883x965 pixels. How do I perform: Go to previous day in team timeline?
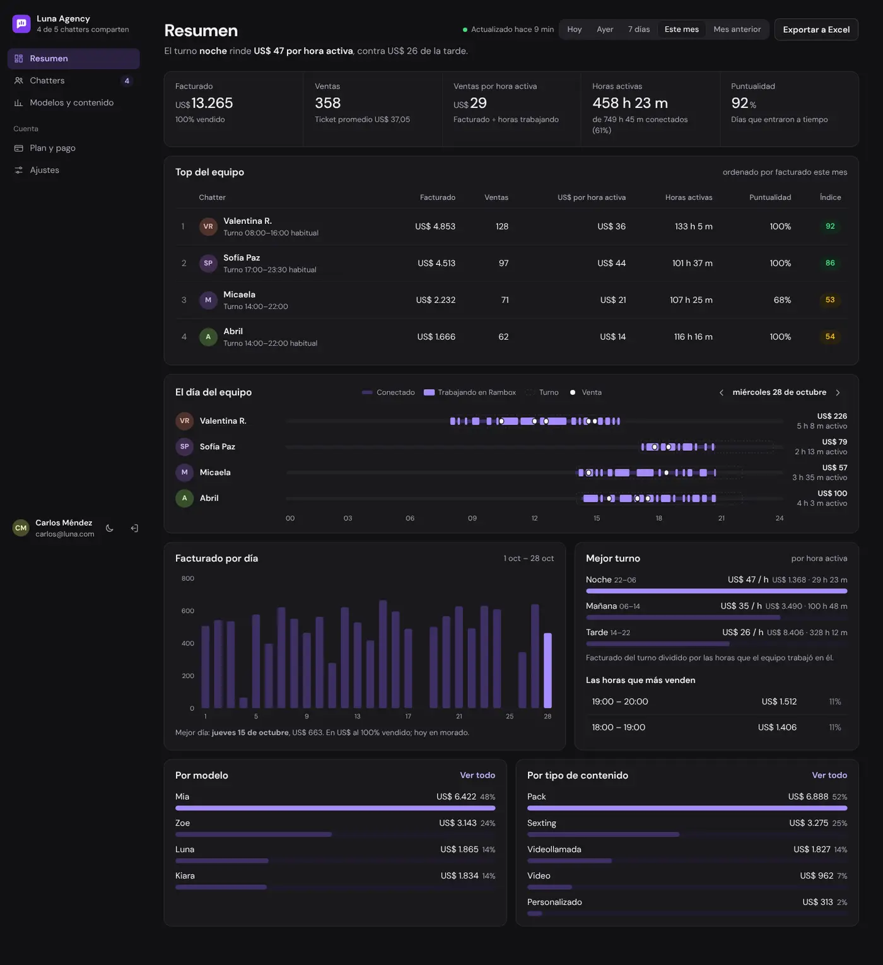tap(722, 393)
